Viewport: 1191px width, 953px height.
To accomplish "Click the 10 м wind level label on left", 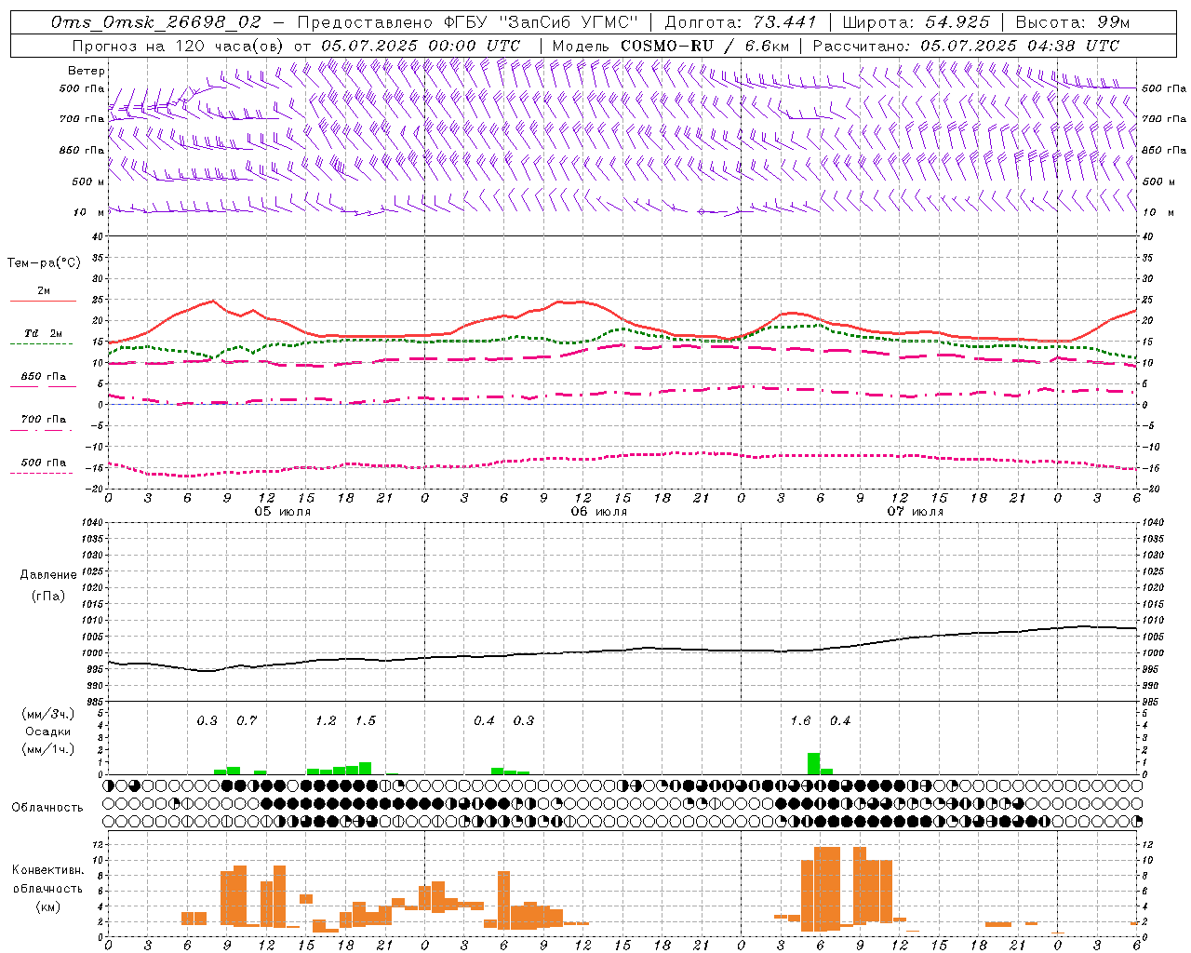I will pyautogui.click(x=88, y=212).
